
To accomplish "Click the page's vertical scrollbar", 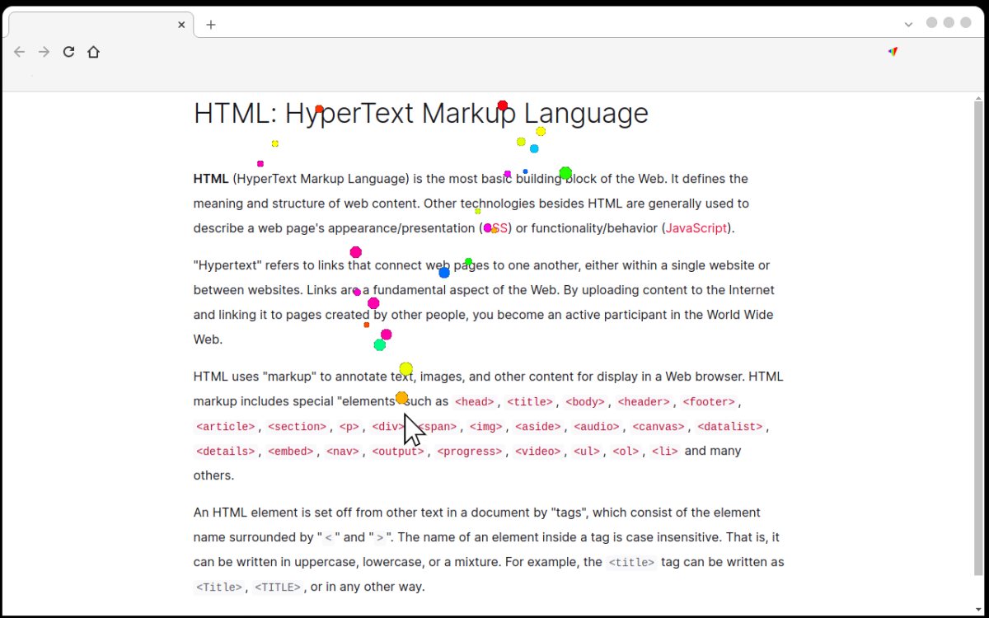I will tap(978, 330).
